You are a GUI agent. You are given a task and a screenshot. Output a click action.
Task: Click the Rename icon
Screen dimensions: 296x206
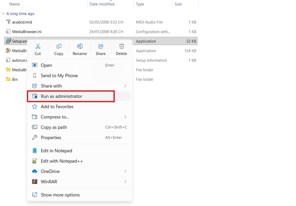[x=80, y=46]
